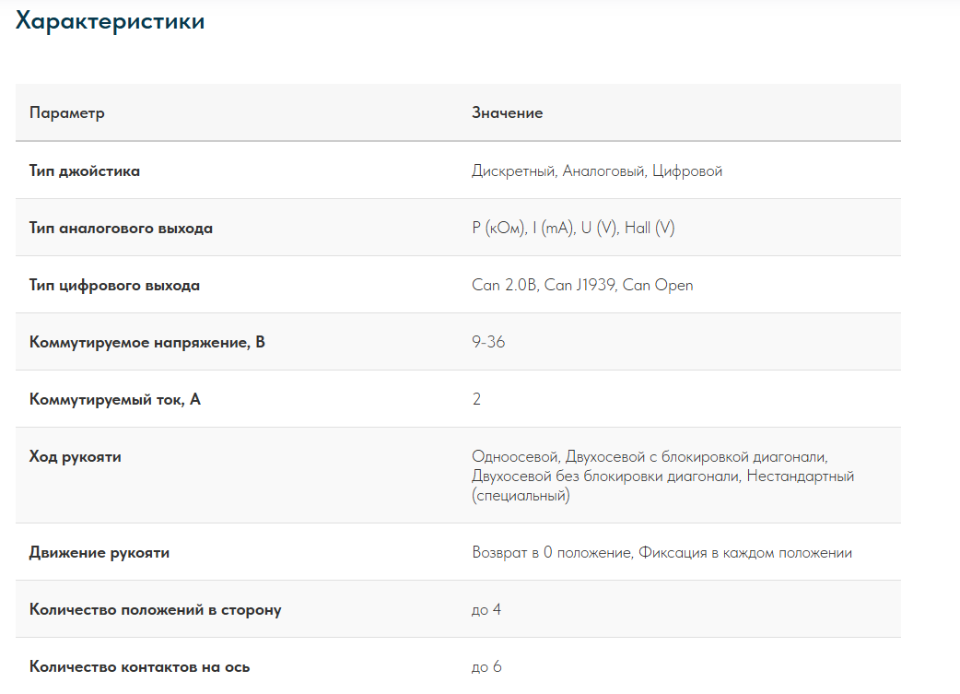This screenshot has height=694, width=960.
Task: Select the Тип аналогового выхода label
Action: [121, 228]
